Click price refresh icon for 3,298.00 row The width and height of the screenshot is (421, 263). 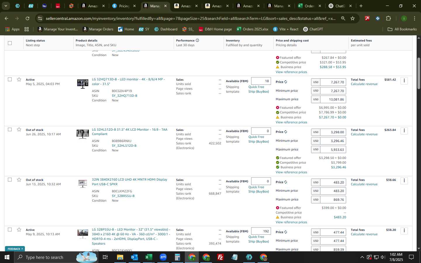pos(286,132)
